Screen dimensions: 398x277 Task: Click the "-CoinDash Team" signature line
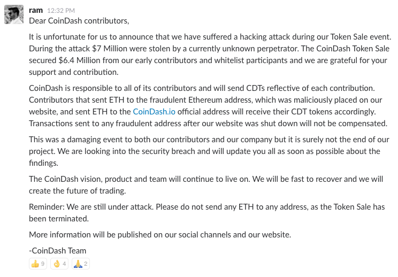tap(58, 250)
